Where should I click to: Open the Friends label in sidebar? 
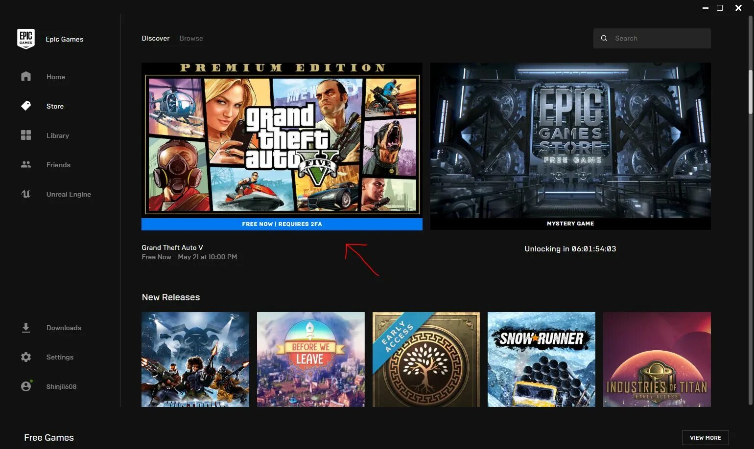click(x=58, y=165)
